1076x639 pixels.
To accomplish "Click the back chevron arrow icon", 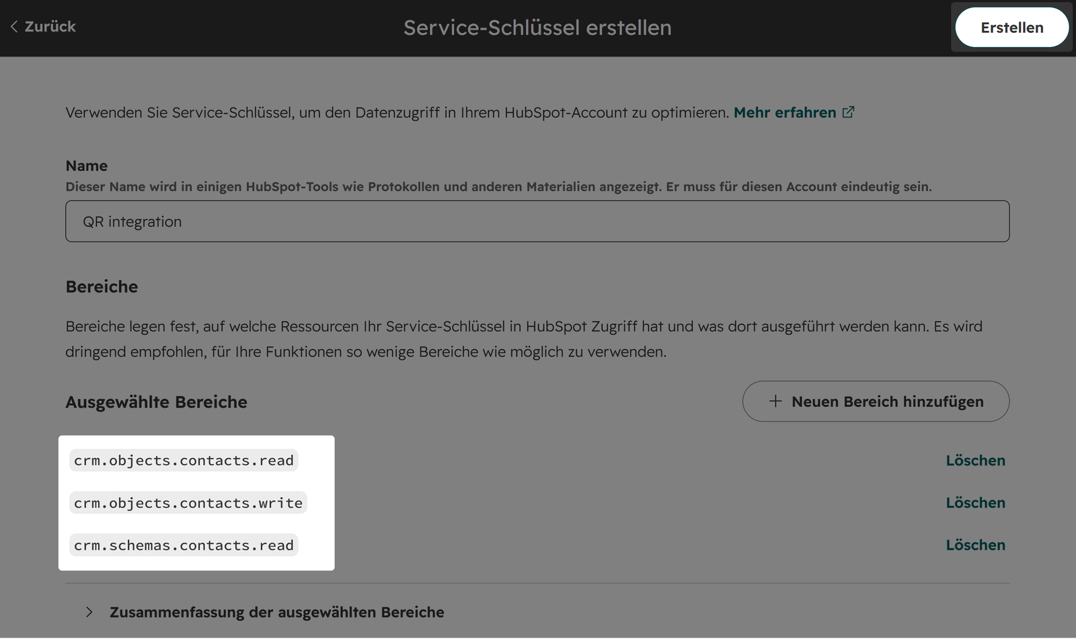I will (x=14, y=26).
